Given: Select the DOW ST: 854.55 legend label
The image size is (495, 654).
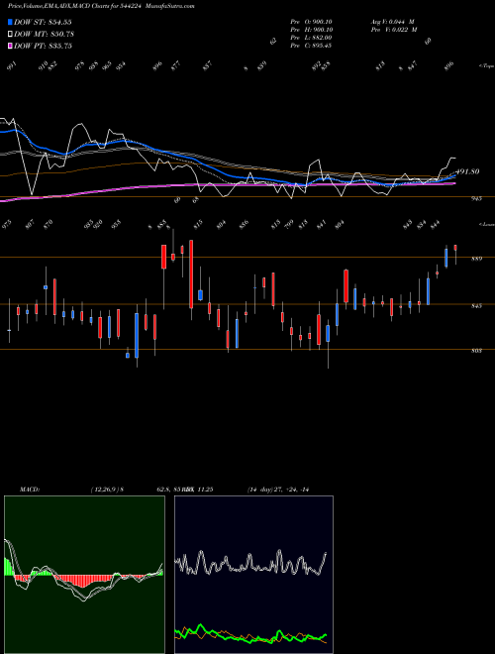Looking at the screenshot, I should (x=43, y=22).
